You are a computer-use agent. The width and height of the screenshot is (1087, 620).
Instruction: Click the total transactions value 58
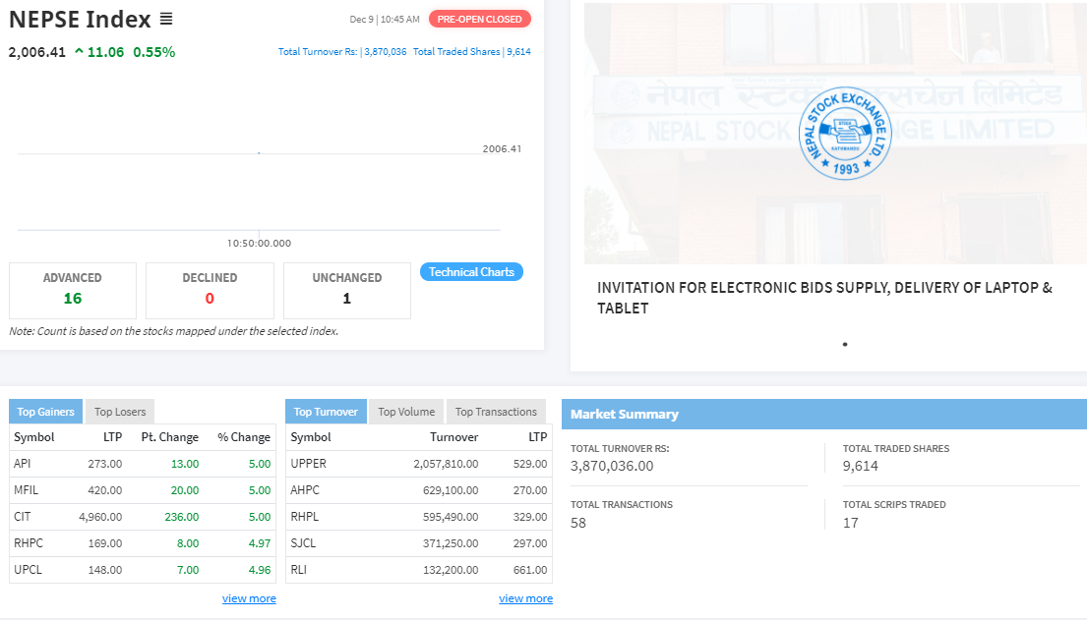[x=578, y=523]
